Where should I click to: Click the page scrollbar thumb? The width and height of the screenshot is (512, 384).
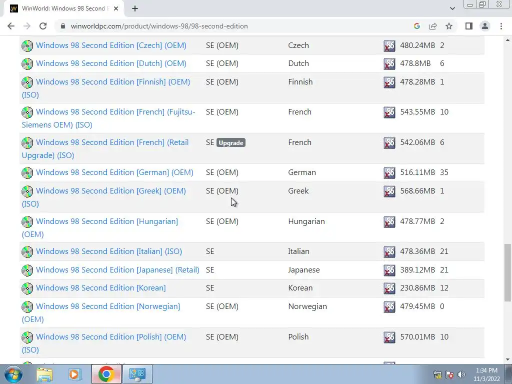pyautogui.click(x=507, y=273)
